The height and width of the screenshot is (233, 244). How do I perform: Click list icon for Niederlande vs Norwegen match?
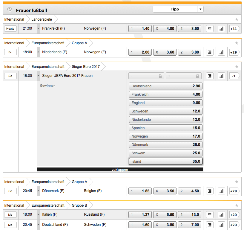pyautogui.click(x=210, y=52)
